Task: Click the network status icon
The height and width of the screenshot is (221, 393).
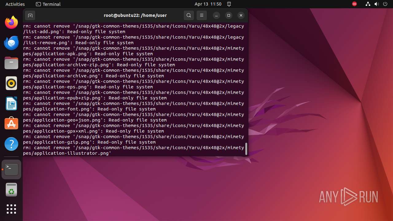Action: 368,4
